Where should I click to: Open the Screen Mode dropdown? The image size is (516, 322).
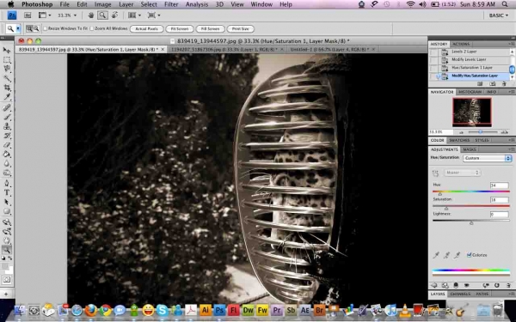(x=154, y=15)
